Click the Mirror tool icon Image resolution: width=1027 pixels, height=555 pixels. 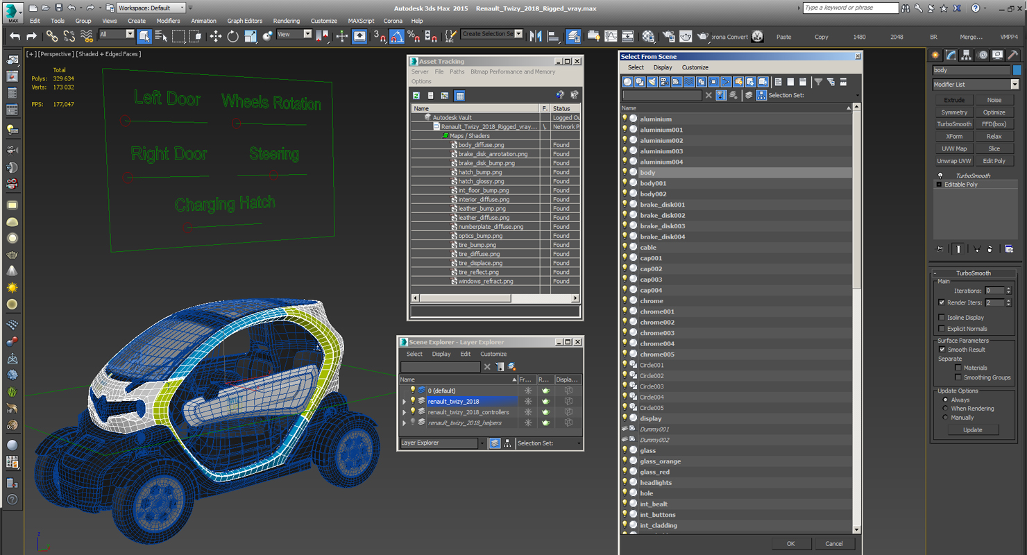(x=536, y=36)
